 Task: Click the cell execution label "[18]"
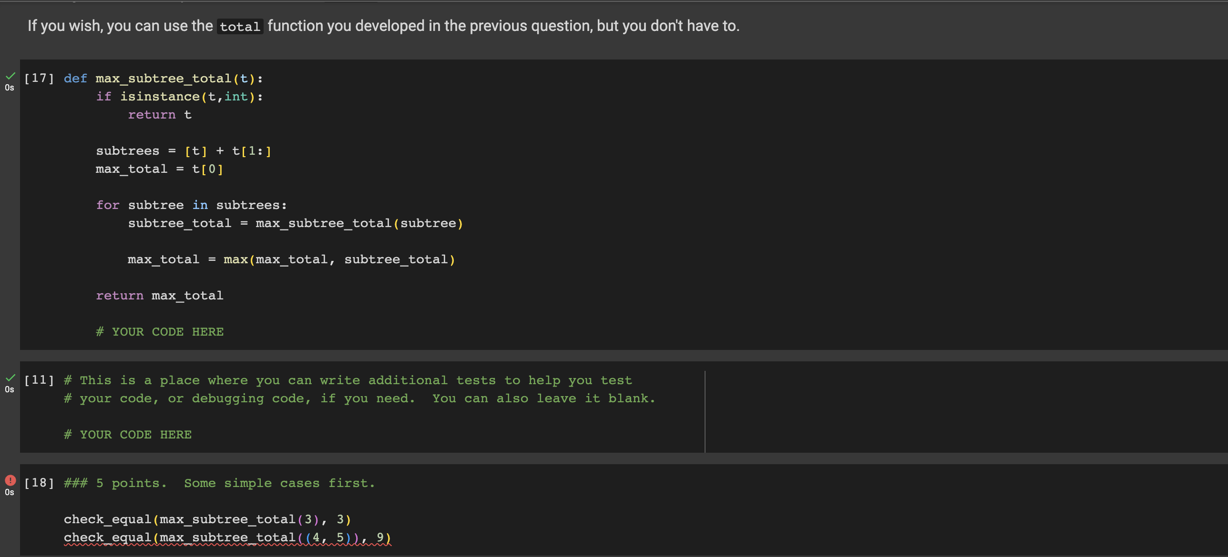[x=39, y=482]
